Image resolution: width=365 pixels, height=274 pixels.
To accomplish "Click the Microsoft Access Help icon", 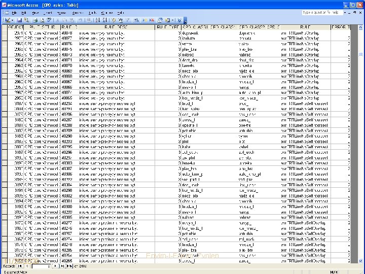I will click(x=179, y=20).
